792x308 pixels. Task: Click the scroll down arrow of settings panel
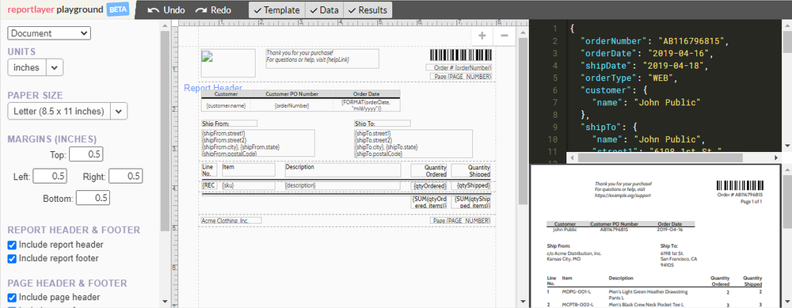[x=165, y=302]
